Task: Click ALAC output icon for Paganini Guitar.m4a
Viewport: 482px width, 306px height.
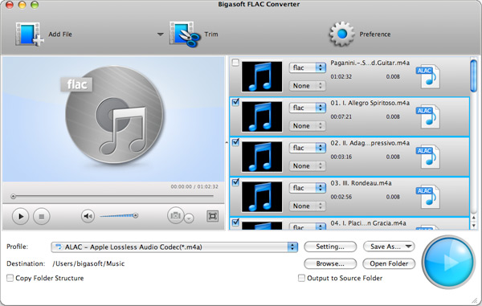Action: tap(428, 76)
